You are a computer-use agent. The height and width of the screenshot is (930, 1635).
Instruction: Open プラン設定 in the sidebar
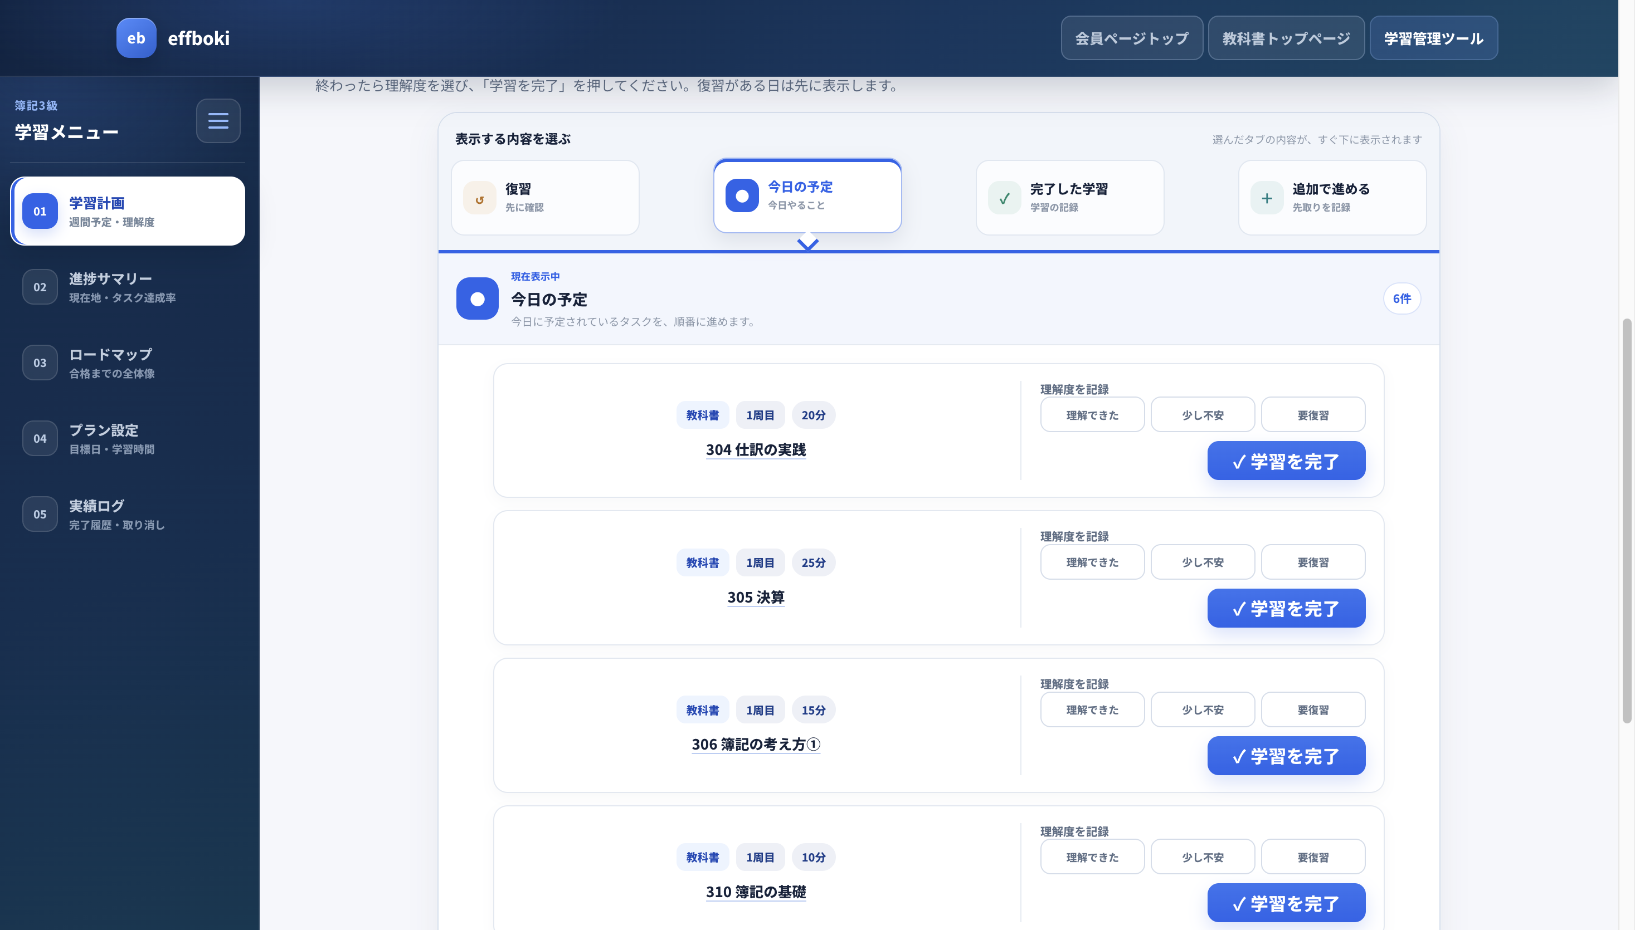[128, 438]
